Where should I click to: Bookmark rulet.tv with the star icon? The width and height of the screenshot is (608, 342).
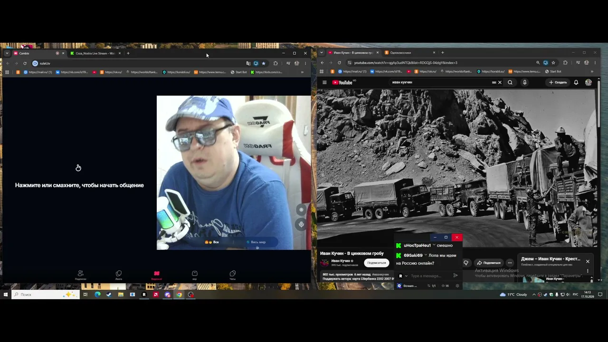[264, 63]
